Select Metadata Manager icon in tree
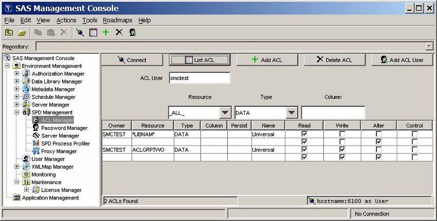 pyautogui.click(x=26, y=89)
